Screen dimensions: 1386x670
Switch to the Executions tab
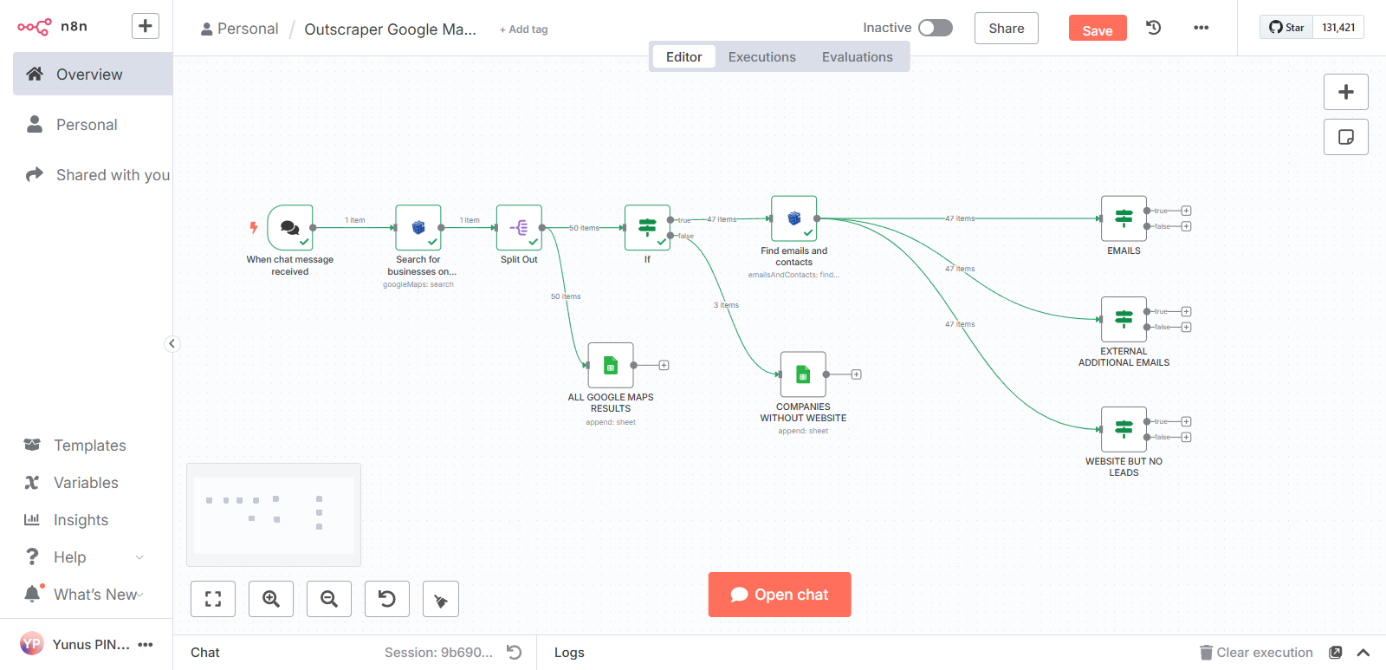[x=761, y=57]
